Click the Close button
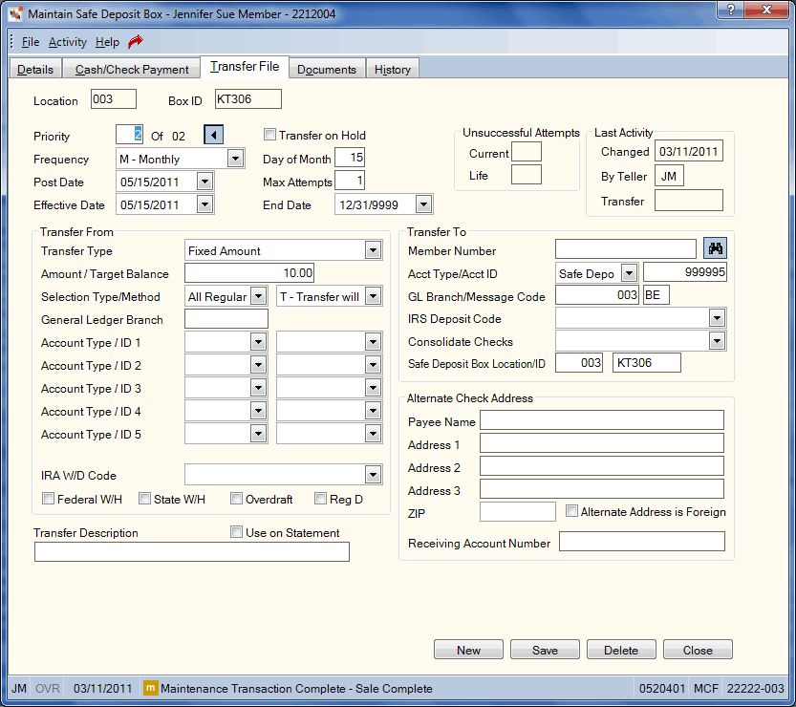 point(698,650)
